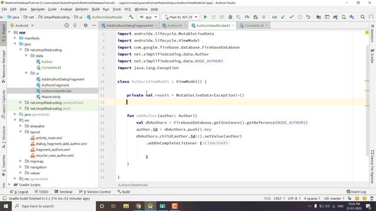
Task: Collapse the data package node
Action: (26, 56)
